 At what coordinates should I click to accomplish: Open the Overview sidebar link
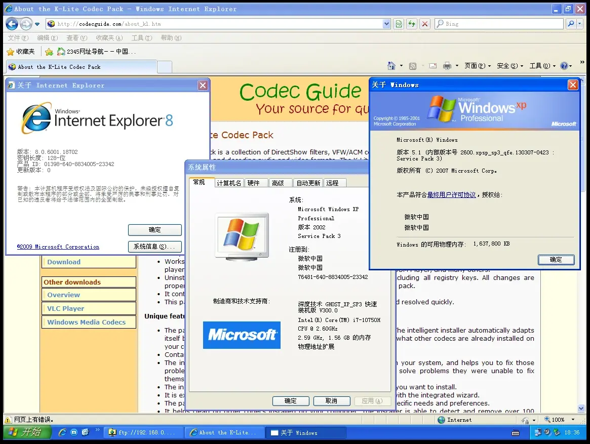point(64,295)
